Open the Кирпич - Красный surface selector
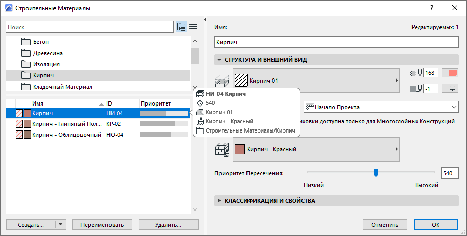This screenshot has width=467, height=236. click(316, 149)
